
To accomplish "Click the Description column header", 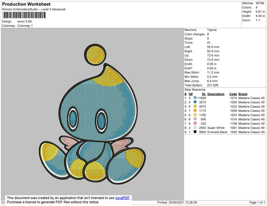I will pyautogui.click(x=216, y=94).
